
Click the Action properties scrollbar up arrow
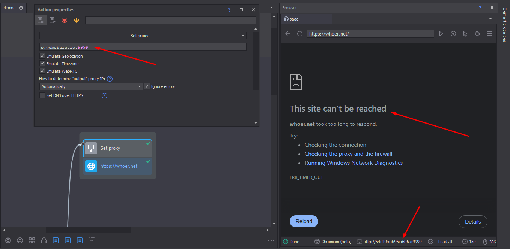[x=256, y=29]
